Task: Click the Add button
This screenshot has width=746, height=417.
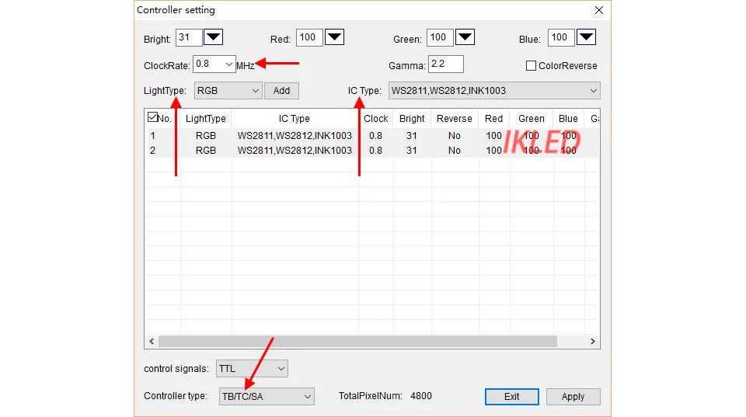Action: [x=281, y=91]
